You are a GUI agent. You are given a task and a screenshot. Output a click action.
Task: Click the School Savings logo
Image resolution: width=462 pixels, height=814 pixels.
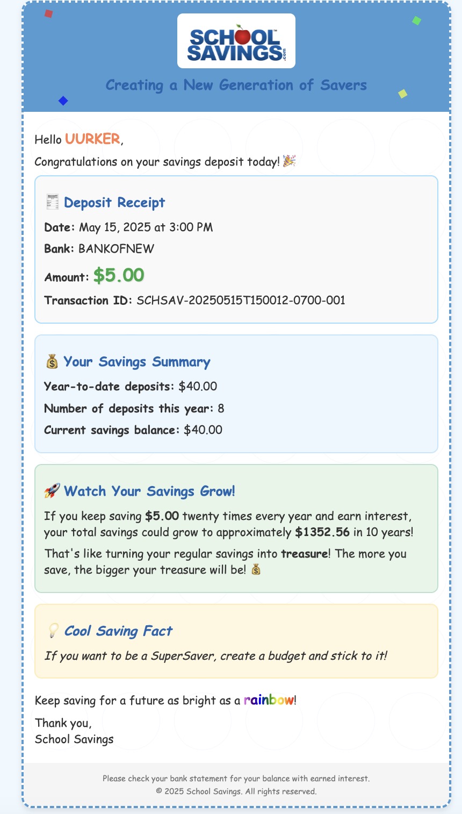236,41
